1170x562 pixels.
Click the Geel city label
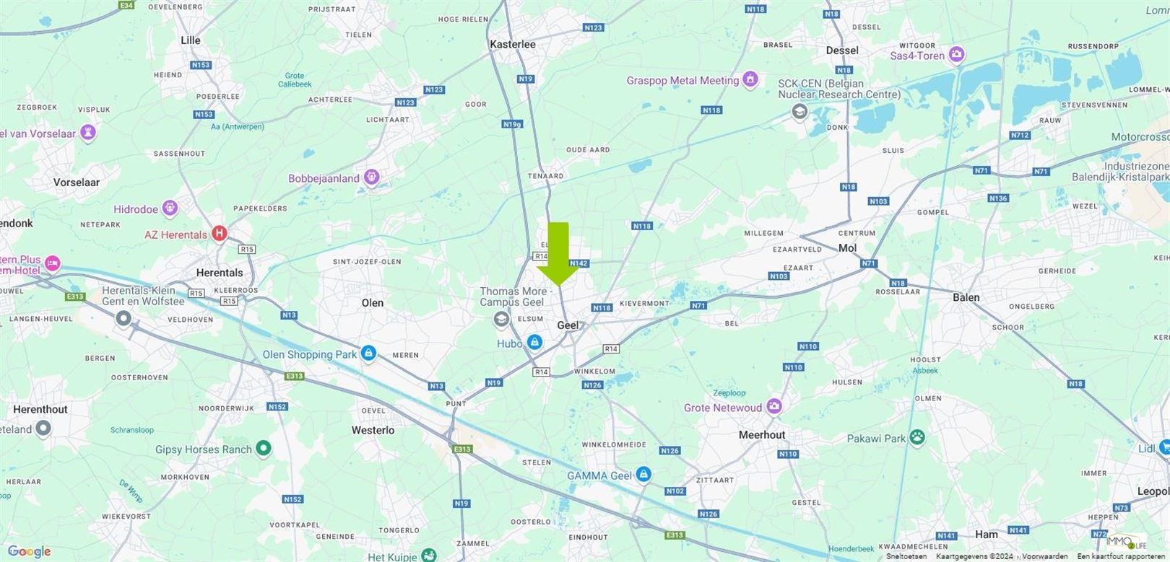click(568, 325)
